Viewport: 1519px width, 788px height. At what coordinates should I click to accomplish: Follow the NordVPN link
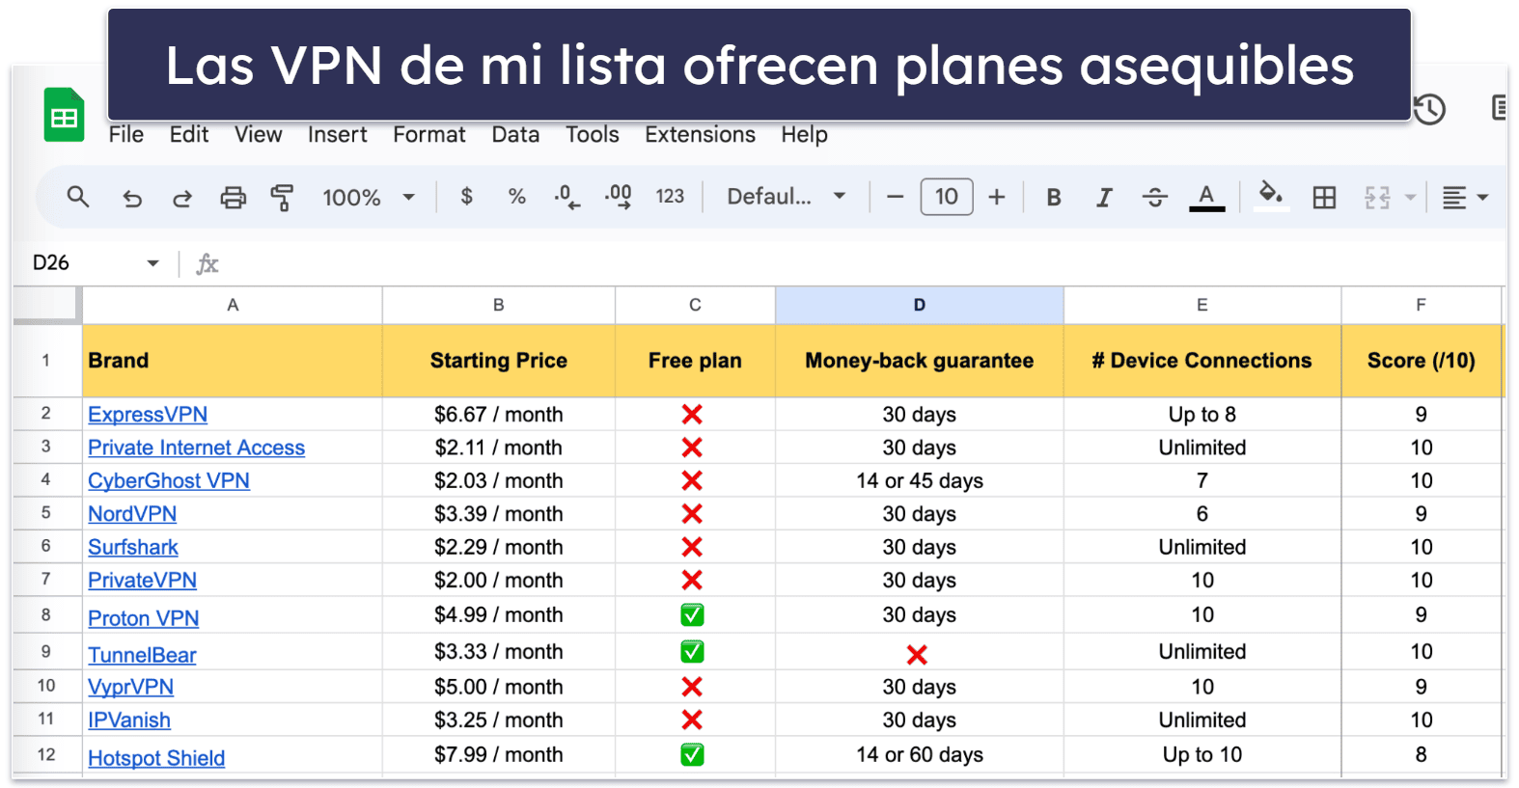132,514
